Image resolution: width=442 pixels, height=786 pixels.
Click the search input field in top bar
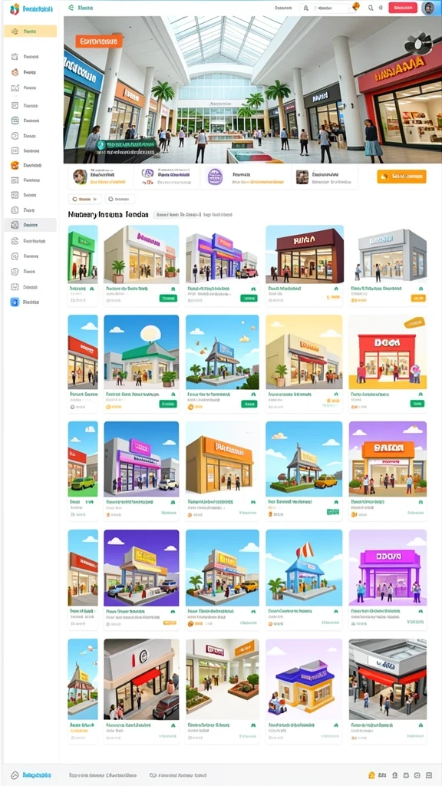(331, 8)
